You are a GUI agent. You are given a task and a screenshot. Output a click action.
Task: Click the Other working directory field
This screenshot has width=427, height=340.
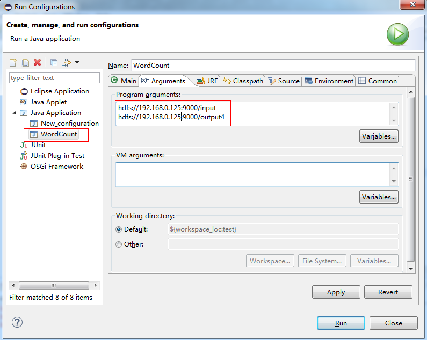click(x=283, y=244)
